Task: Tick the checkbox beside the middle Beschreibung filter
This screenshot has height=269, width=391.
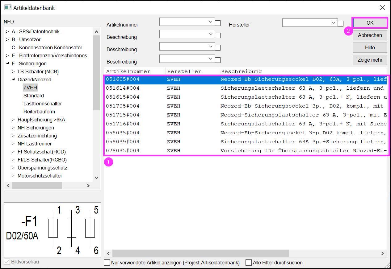Action: [218, 48]
